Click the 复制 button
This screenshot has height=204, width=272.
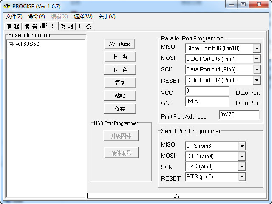[x=120, y=82]
